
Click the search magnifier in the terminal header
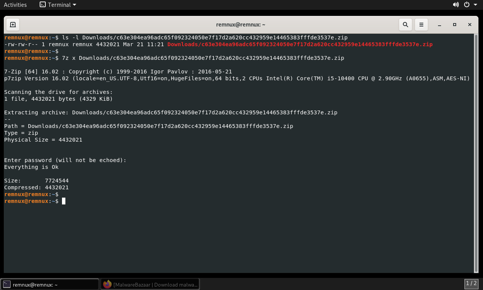pos(405,24)
